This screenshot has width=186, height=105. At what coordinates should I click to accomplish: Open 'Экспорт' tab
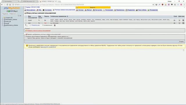tap(80, 10)
